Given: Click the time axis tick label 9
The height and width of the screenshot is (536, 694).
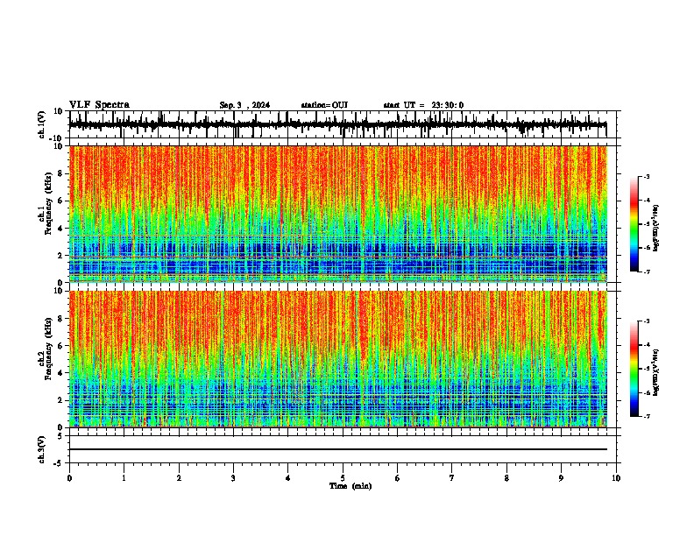Looking at the screenshot, I should [x=561, y=478].
